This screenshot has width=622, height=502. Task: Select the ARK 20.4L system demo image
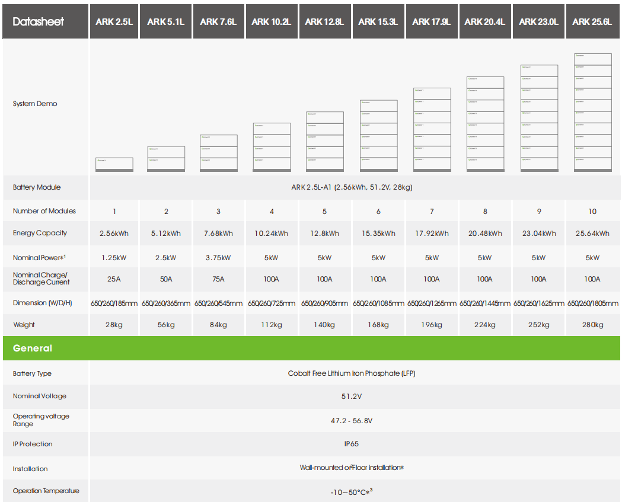pos(485,124)
